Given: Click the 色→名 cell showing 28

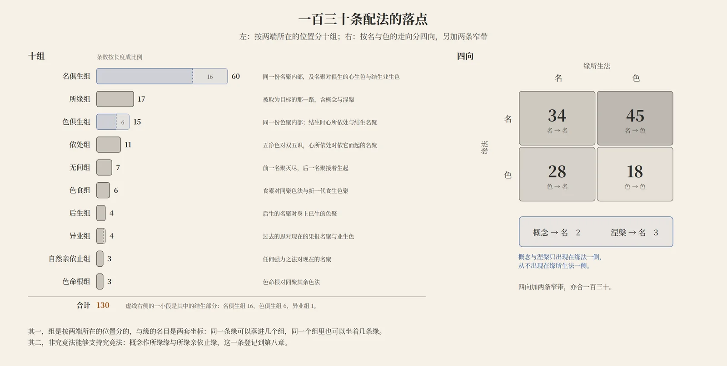Looking at the screenshot, I should coord(557,174).
